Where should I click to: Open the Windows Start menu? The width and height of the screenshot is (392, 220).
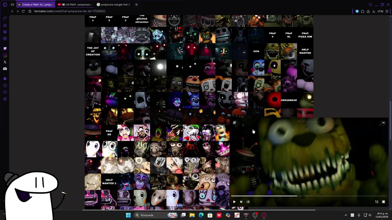[128, 215]
